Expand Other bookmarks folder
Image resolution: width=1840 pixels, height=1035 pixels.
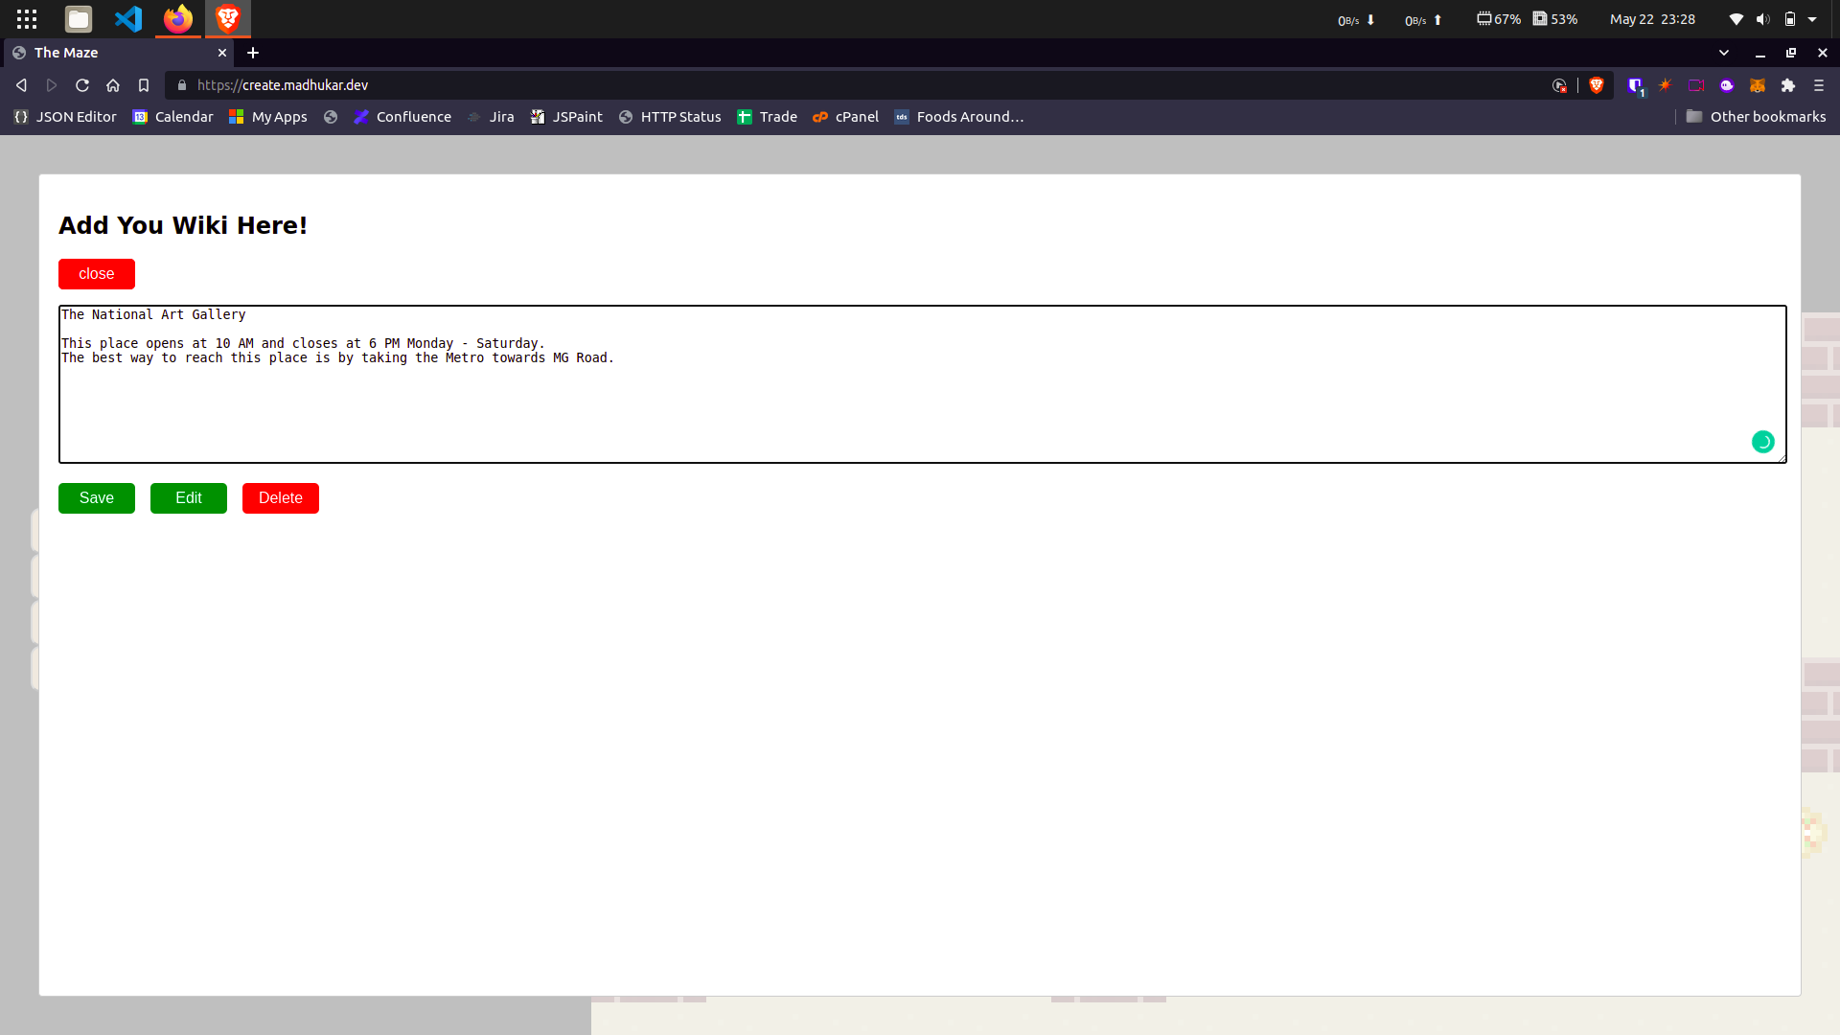[1756, 117]
